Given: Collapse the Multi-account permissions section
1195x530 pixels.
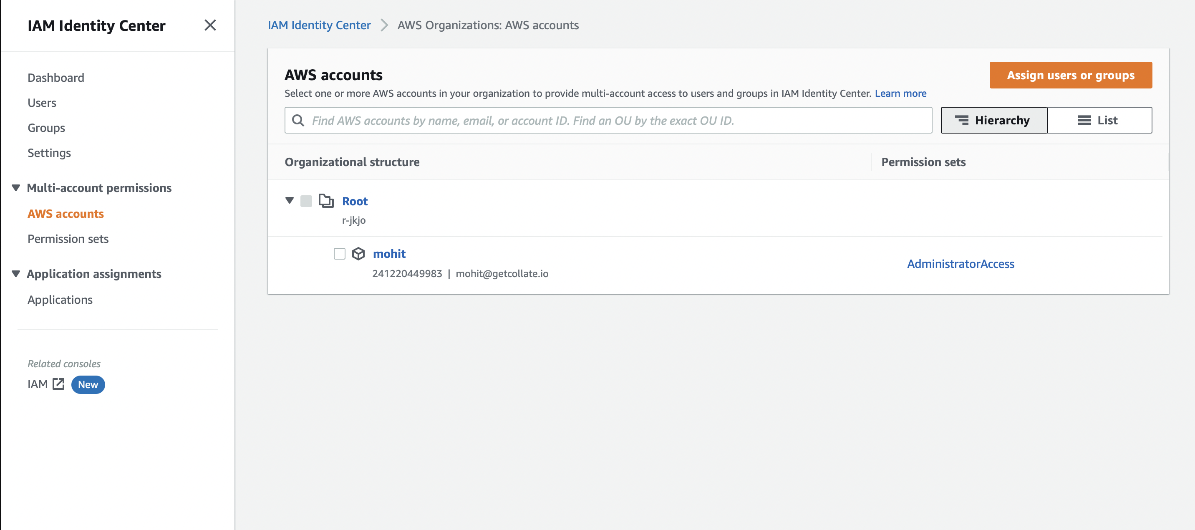Looking at the screenshot, I should pos(15,187).
